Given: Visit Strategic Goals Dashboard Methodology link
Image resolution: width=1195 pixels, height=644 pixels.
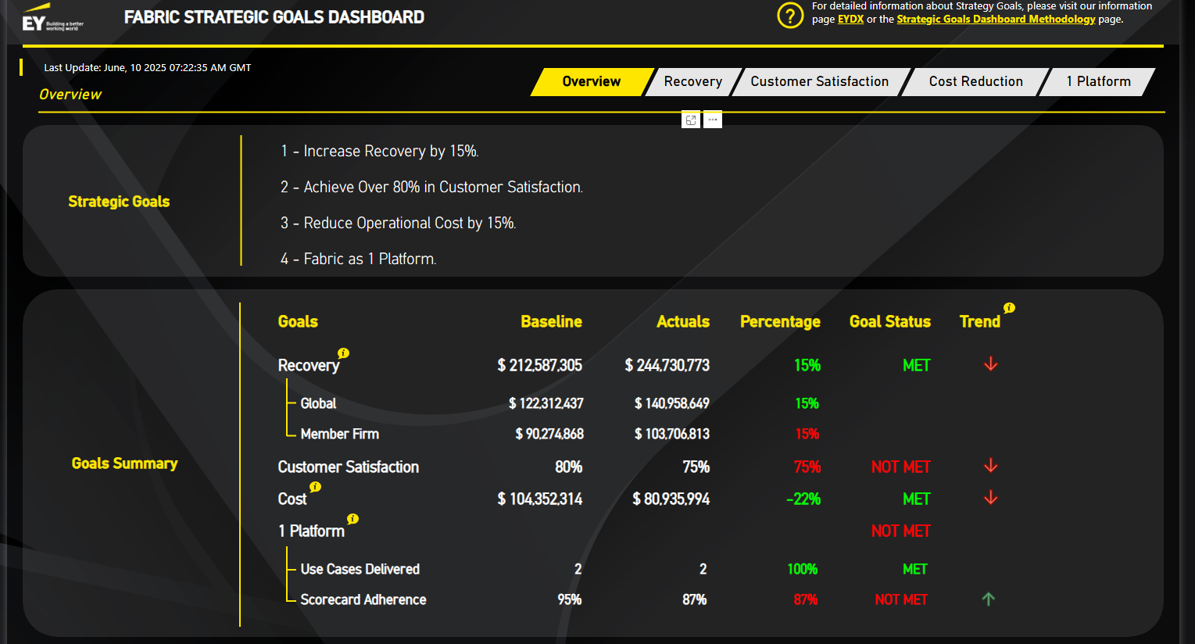Looking at the screenshot, I should (996, 20).
